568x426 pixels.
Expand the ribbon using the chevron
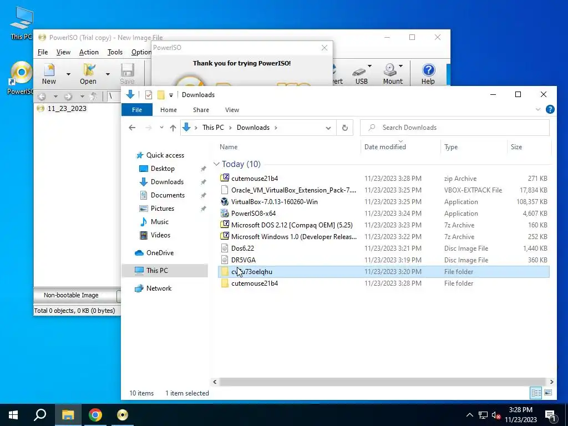pos(538,109)
